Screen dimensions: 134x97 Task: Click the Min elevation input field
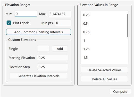[26, 14]
